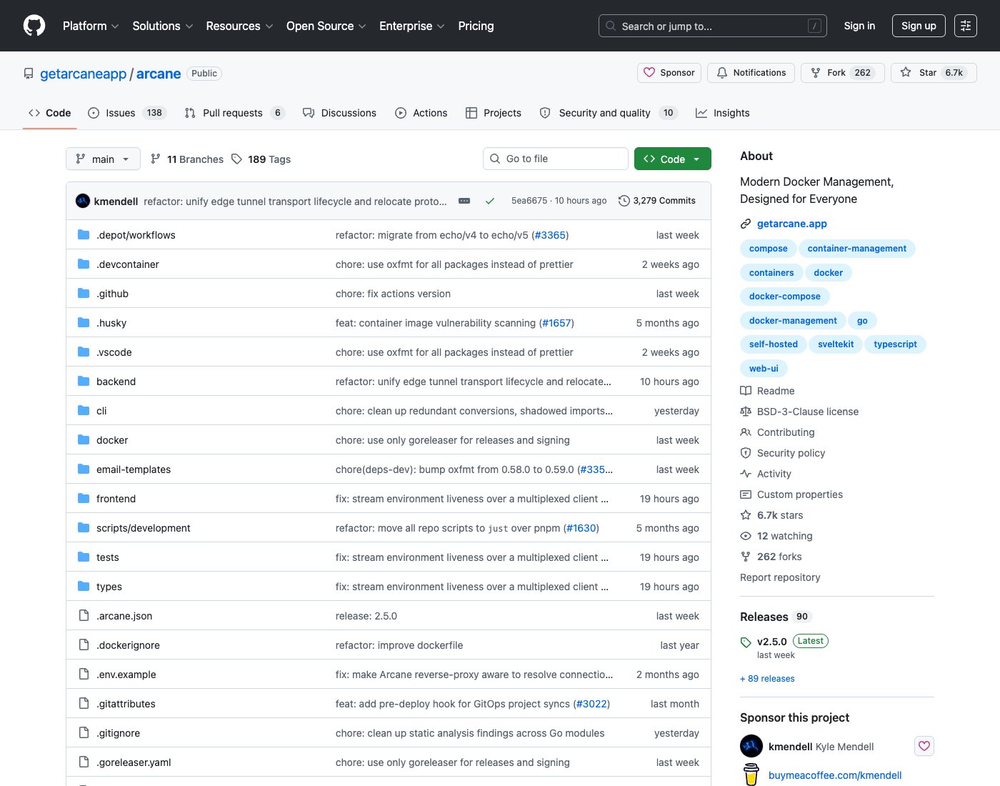
Task: Switch to the Pull requests tab
Action: 234,113
